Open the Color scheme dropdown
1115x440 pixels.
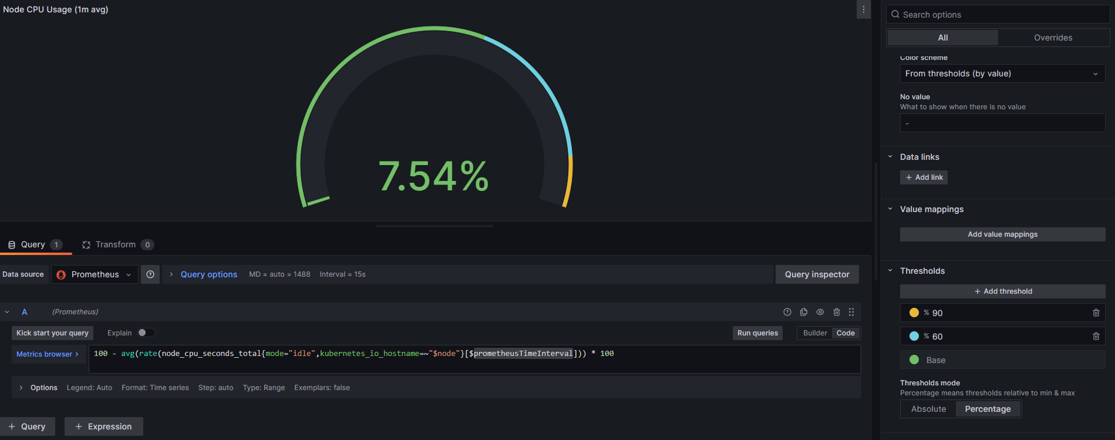[1002, 73]
